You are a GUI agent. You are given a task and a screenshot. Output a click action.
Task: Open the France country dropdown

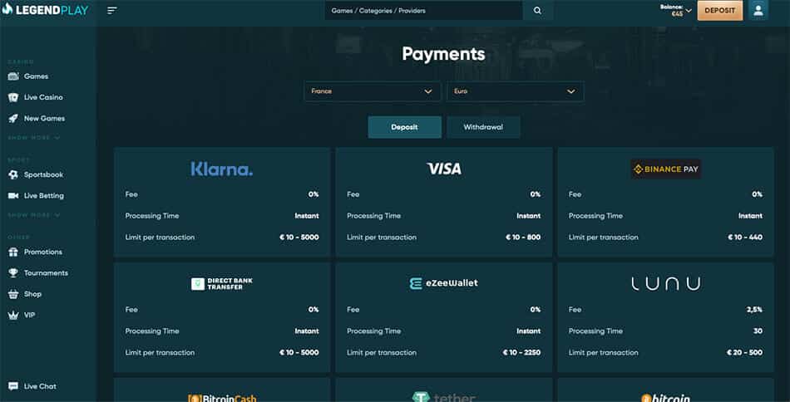(x=373, y=91)
